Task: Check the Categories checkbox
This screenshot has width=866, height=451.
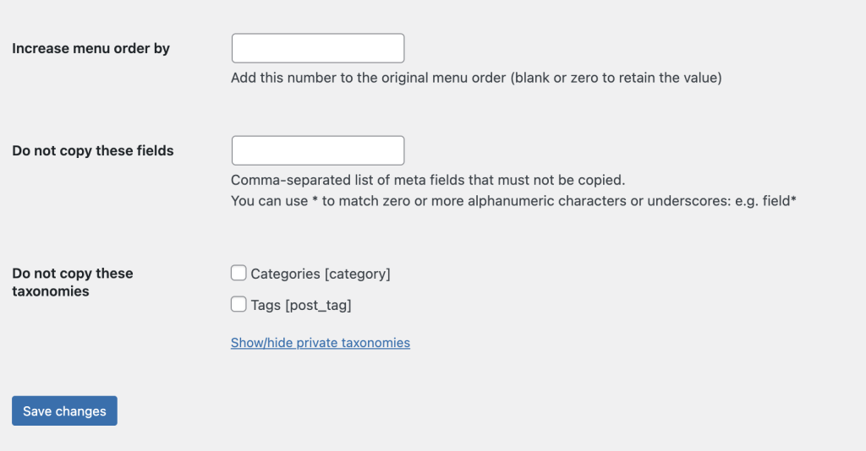Action: point(238,273)
